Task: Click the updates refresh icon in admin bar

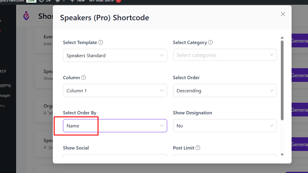Action: 41,1
